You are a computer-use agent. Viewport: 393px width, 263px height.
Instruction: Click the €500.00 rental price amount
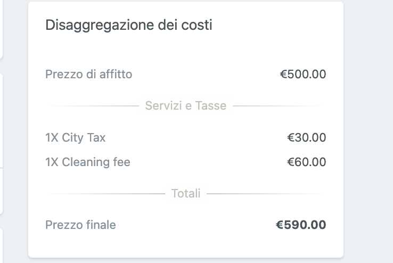tap(303, 75)
